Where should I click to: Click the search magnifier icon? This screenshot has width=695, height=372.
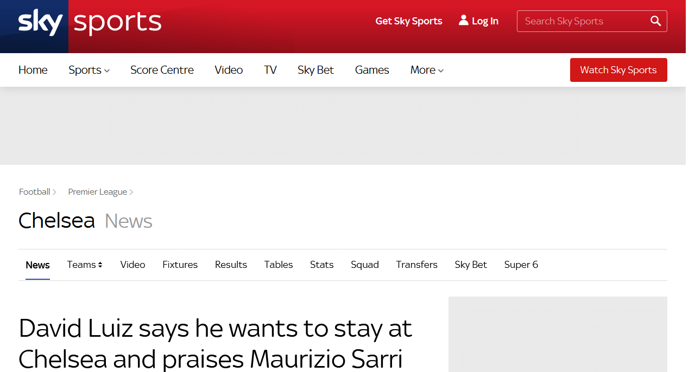pyautogui.click(x=656, y=21)
